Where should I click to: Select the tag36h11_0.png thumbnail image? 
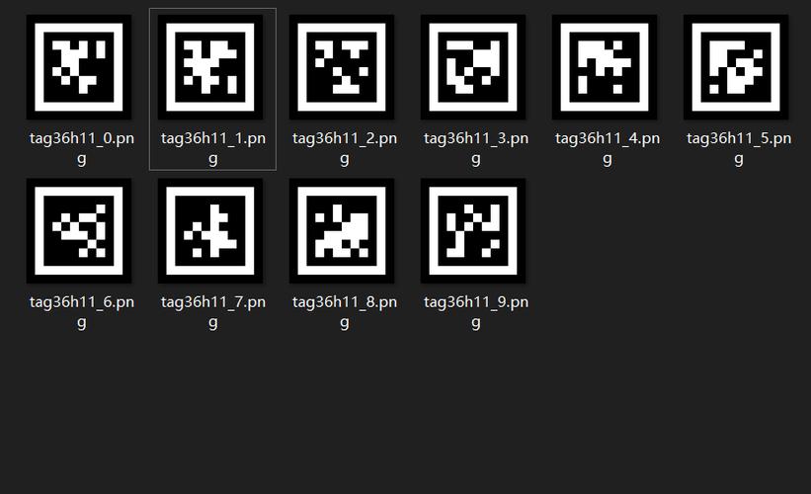pyautogui.click(x=79, y=67)
